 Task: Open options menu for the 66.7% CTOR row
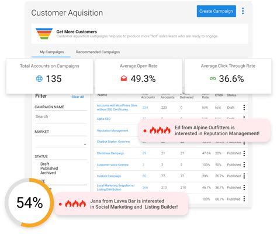244,199
